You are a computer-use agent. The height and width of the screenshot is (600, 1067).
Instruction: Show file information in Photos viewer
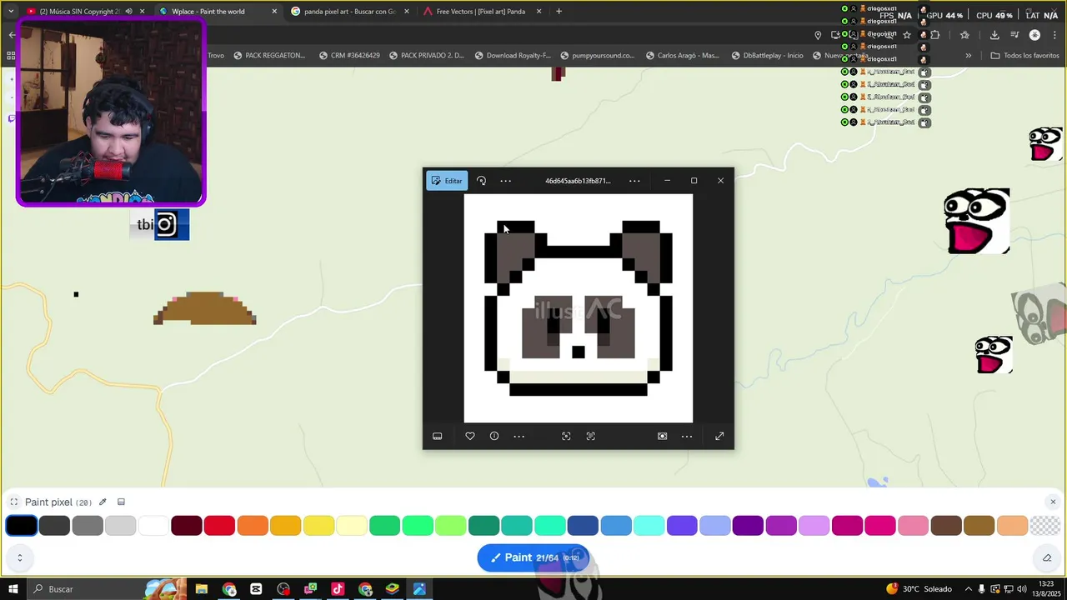(494, 436)
